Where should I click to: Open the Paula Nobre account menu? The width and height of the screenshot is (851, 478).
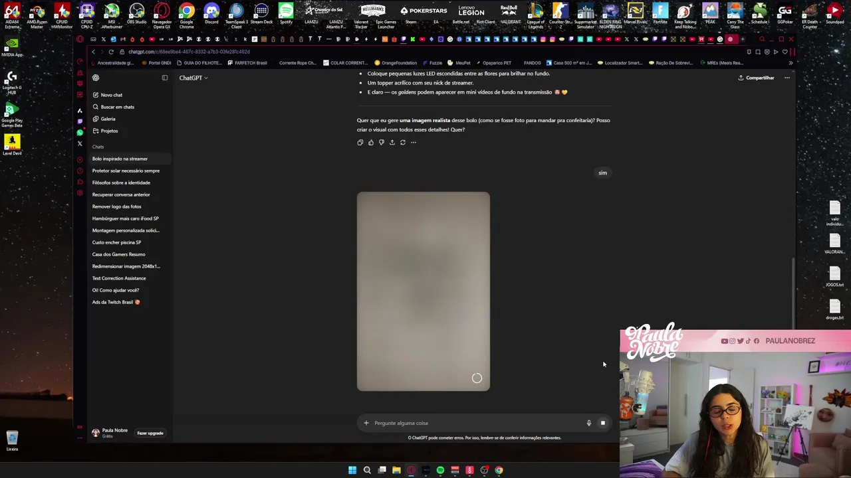[x=110, y=433]
